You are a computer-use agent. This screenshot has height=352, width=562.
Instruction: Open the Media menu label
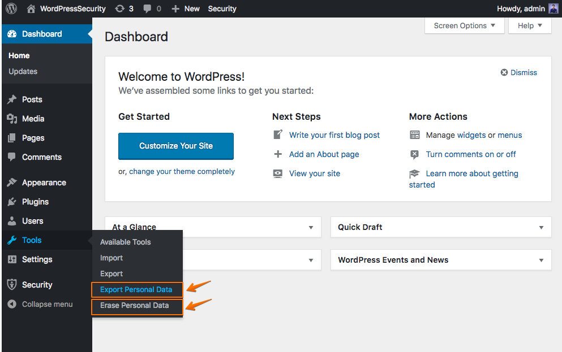[33, 119]
